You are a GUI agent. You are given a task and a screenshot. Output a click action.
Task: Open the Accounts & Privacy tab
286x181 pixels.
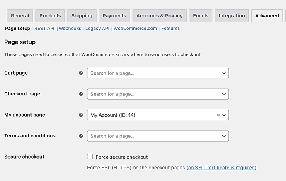tap(160, 16)
